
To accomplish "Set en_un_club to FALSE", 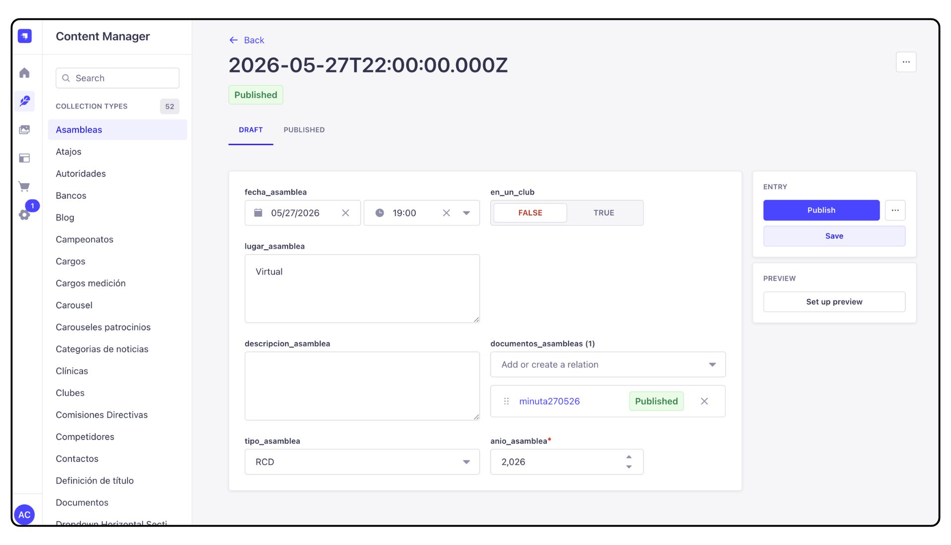I will (530, 213).
